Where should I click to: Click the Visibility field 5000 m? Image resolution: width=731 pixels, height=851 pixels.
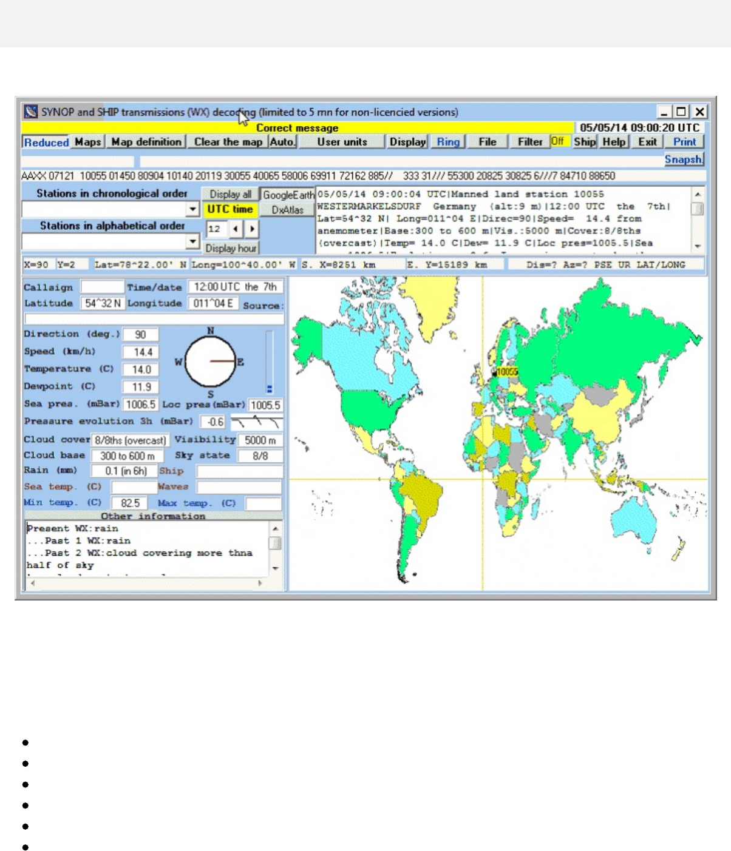[260, 440]
